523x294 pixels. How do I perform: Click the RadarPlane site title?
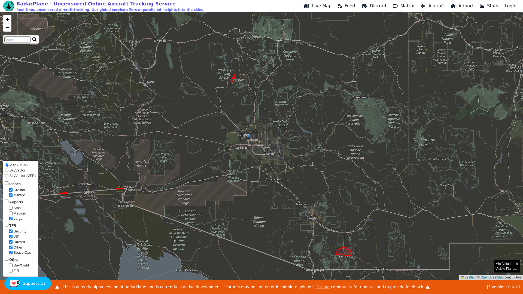96,4
